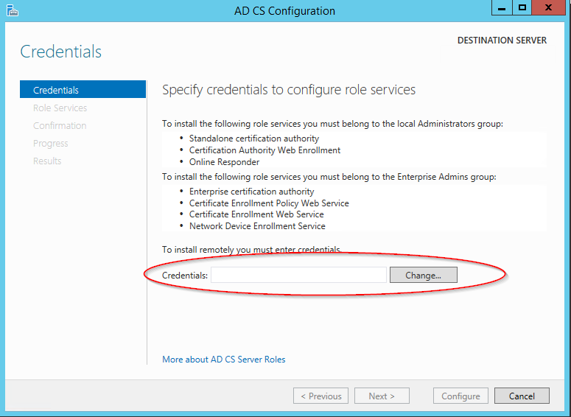Image resolution: width=571 pixels, height=417 pixels.
Task: Click the Online Responder list entry
Action: point(224,162)
